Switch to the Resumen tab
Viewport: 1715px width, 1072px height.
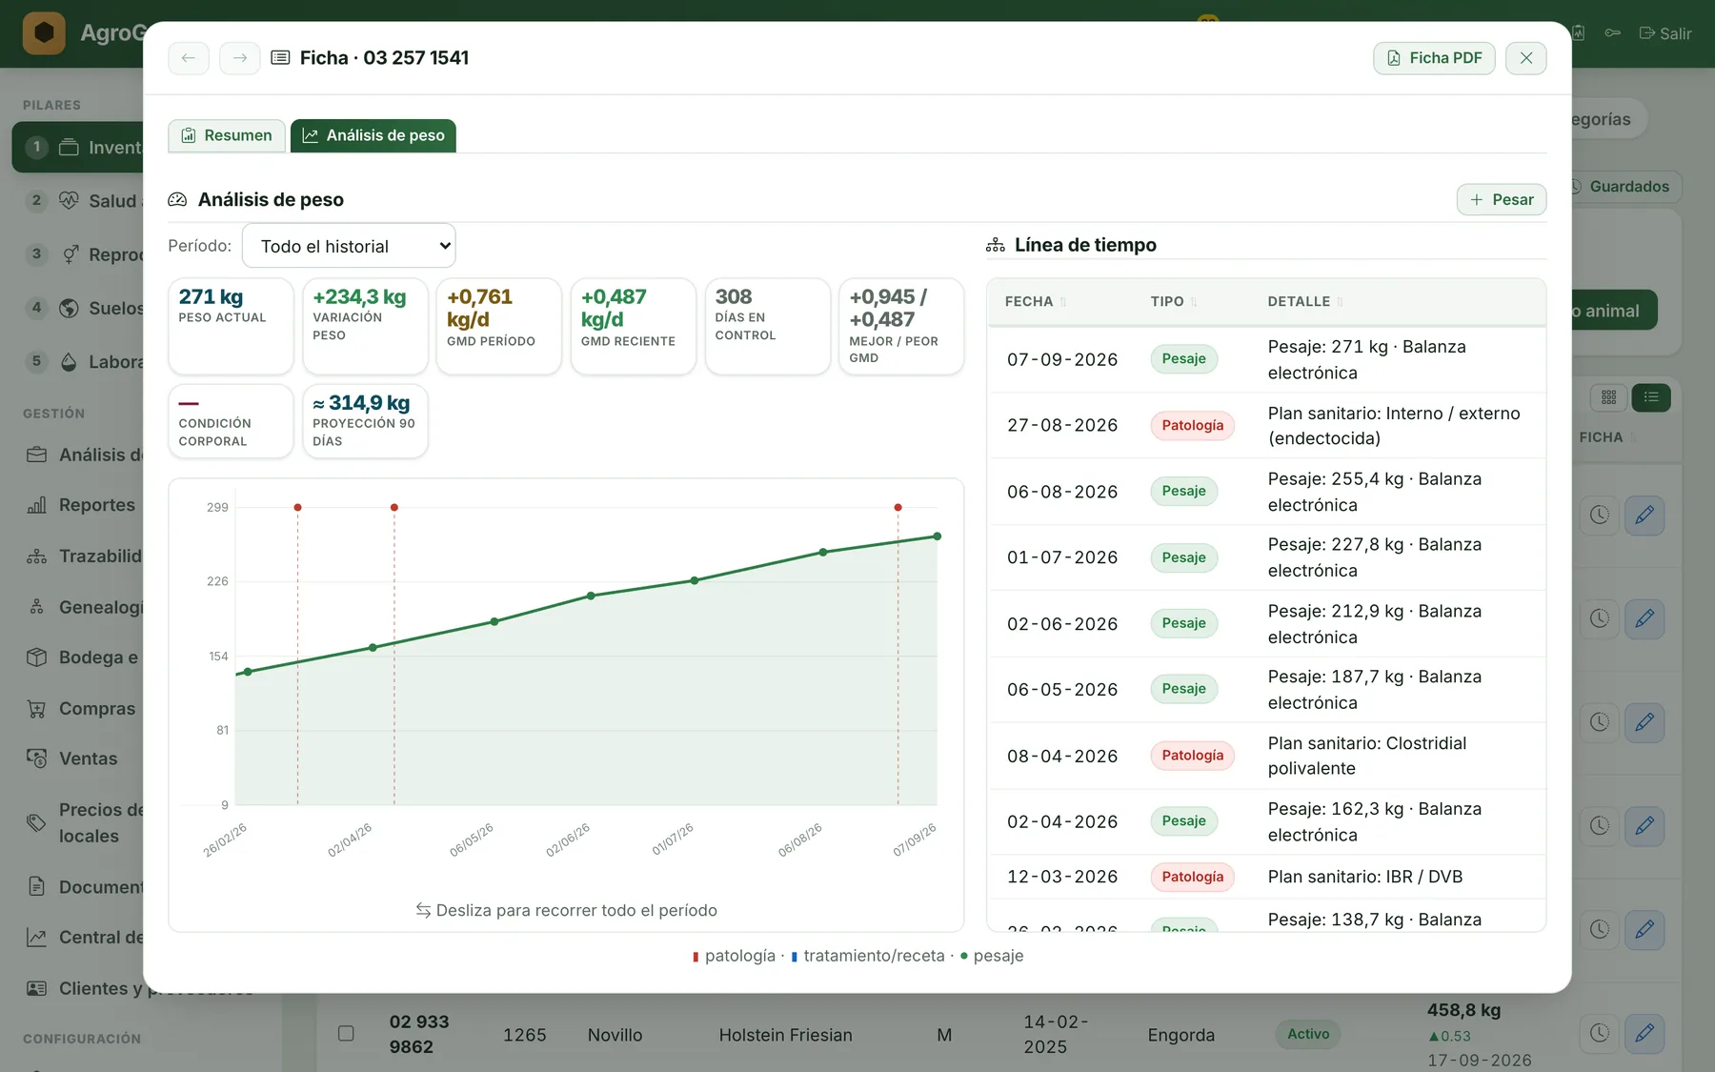coord(227,135)
